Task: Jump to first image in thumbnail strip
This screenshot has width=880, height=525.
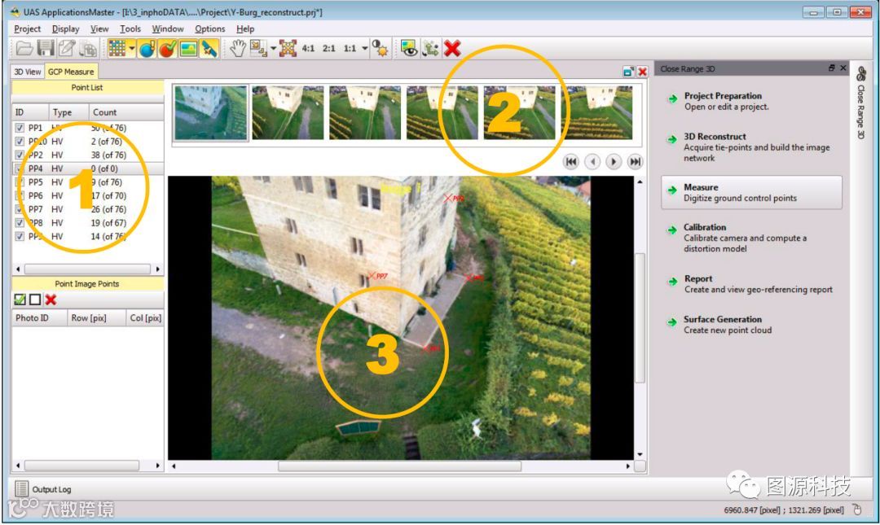Action: pos(570,161)
